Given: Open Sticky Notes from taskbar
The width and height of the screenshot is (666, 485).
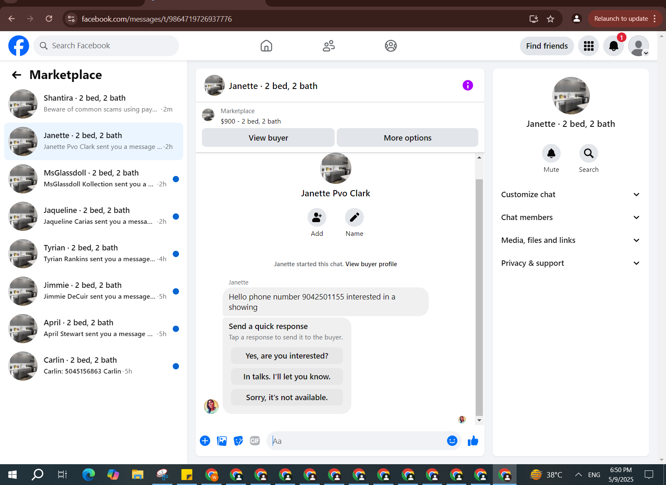Looking at the screenshot, I should 187,475.
